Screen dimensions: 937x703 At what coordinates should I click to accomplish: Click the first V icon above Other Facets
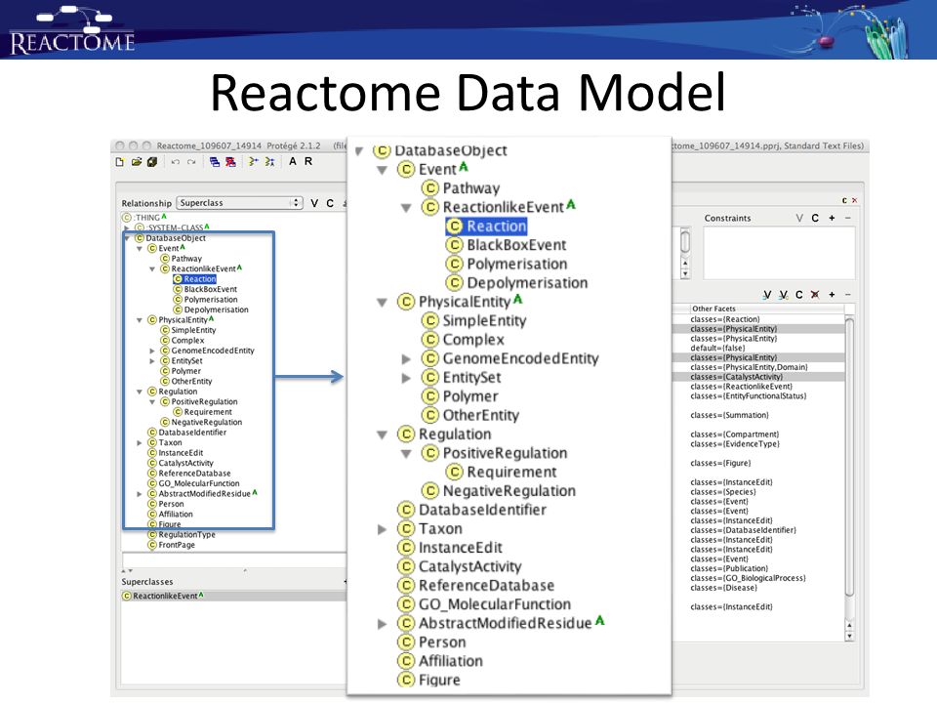pyautogui.click(x=767, y=295)
